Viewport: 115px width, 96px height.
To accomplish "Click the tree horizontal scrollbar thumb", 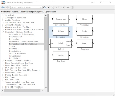I will 22,90.
